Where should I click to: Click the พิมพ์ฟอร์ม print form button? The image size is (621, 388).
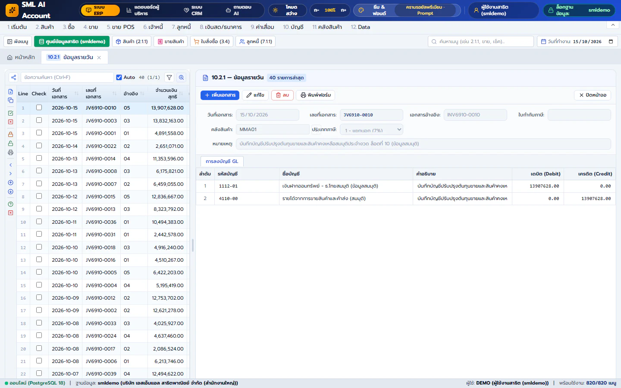coord(316,95)
